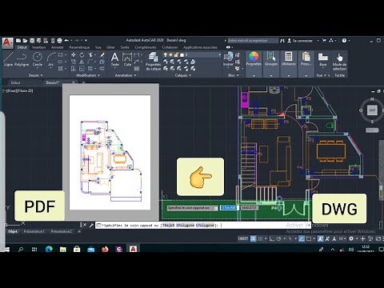Open quick access toolbar customize dropdown
Image resolution: width=384 pixels, height=288 pixels.
pos(86,41)
